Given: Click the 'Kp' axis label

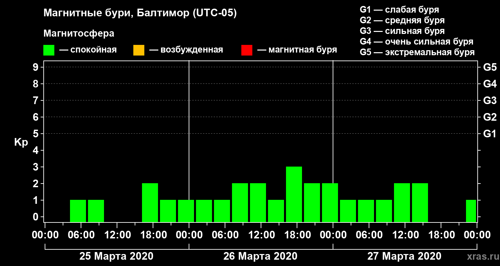Looking at the screenshot, I should 21,142.
